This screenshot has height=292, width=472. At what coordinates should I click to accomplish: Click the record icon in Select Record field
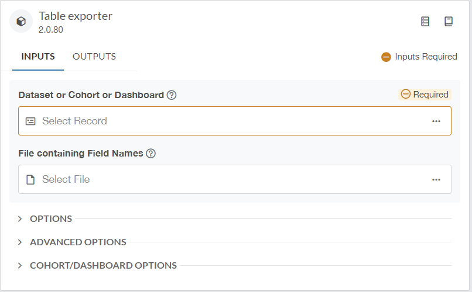point(30,121)
